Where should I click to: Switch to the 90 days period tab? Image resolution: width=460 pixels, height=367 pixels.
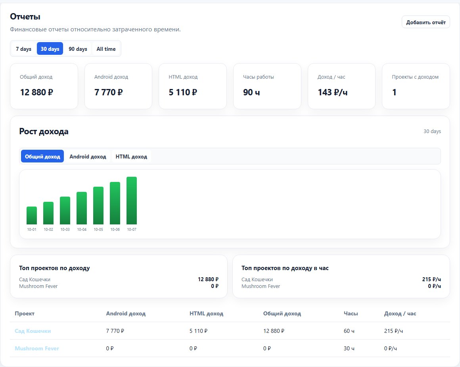(78, 49)
